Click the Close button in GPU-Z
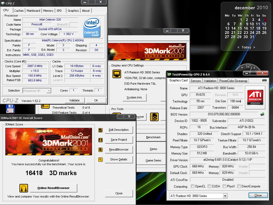 258,195
